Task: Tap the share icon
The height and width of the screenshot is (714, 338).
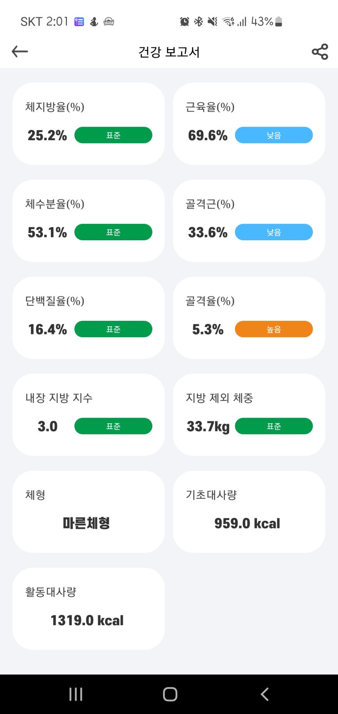Action: pyautogui.click(x=320, y=52)
